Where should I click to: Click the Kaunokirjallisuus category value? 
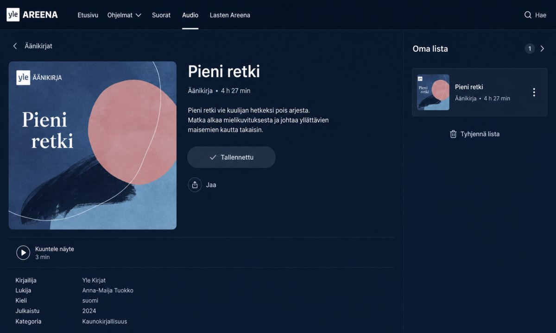tap(105, 321)
